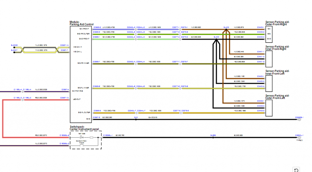Click the Sensor Inner-Front-Right title
312x172 pixels.
[x=277, y=48]
